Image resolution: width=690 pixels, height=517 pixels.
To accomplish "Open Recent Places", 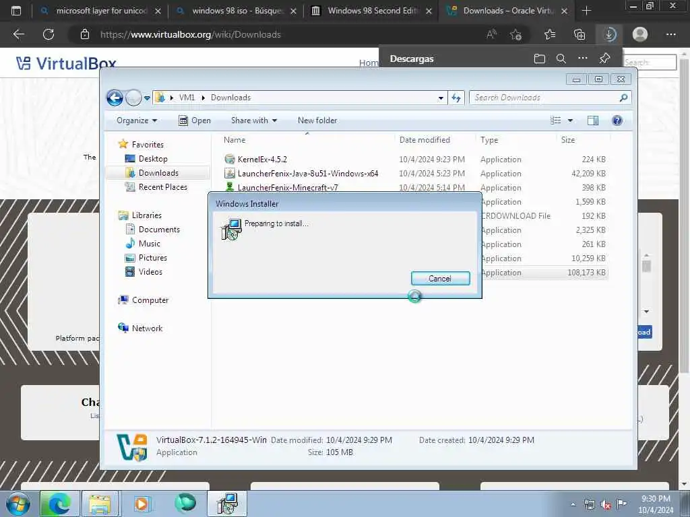I will pos(163,187).
